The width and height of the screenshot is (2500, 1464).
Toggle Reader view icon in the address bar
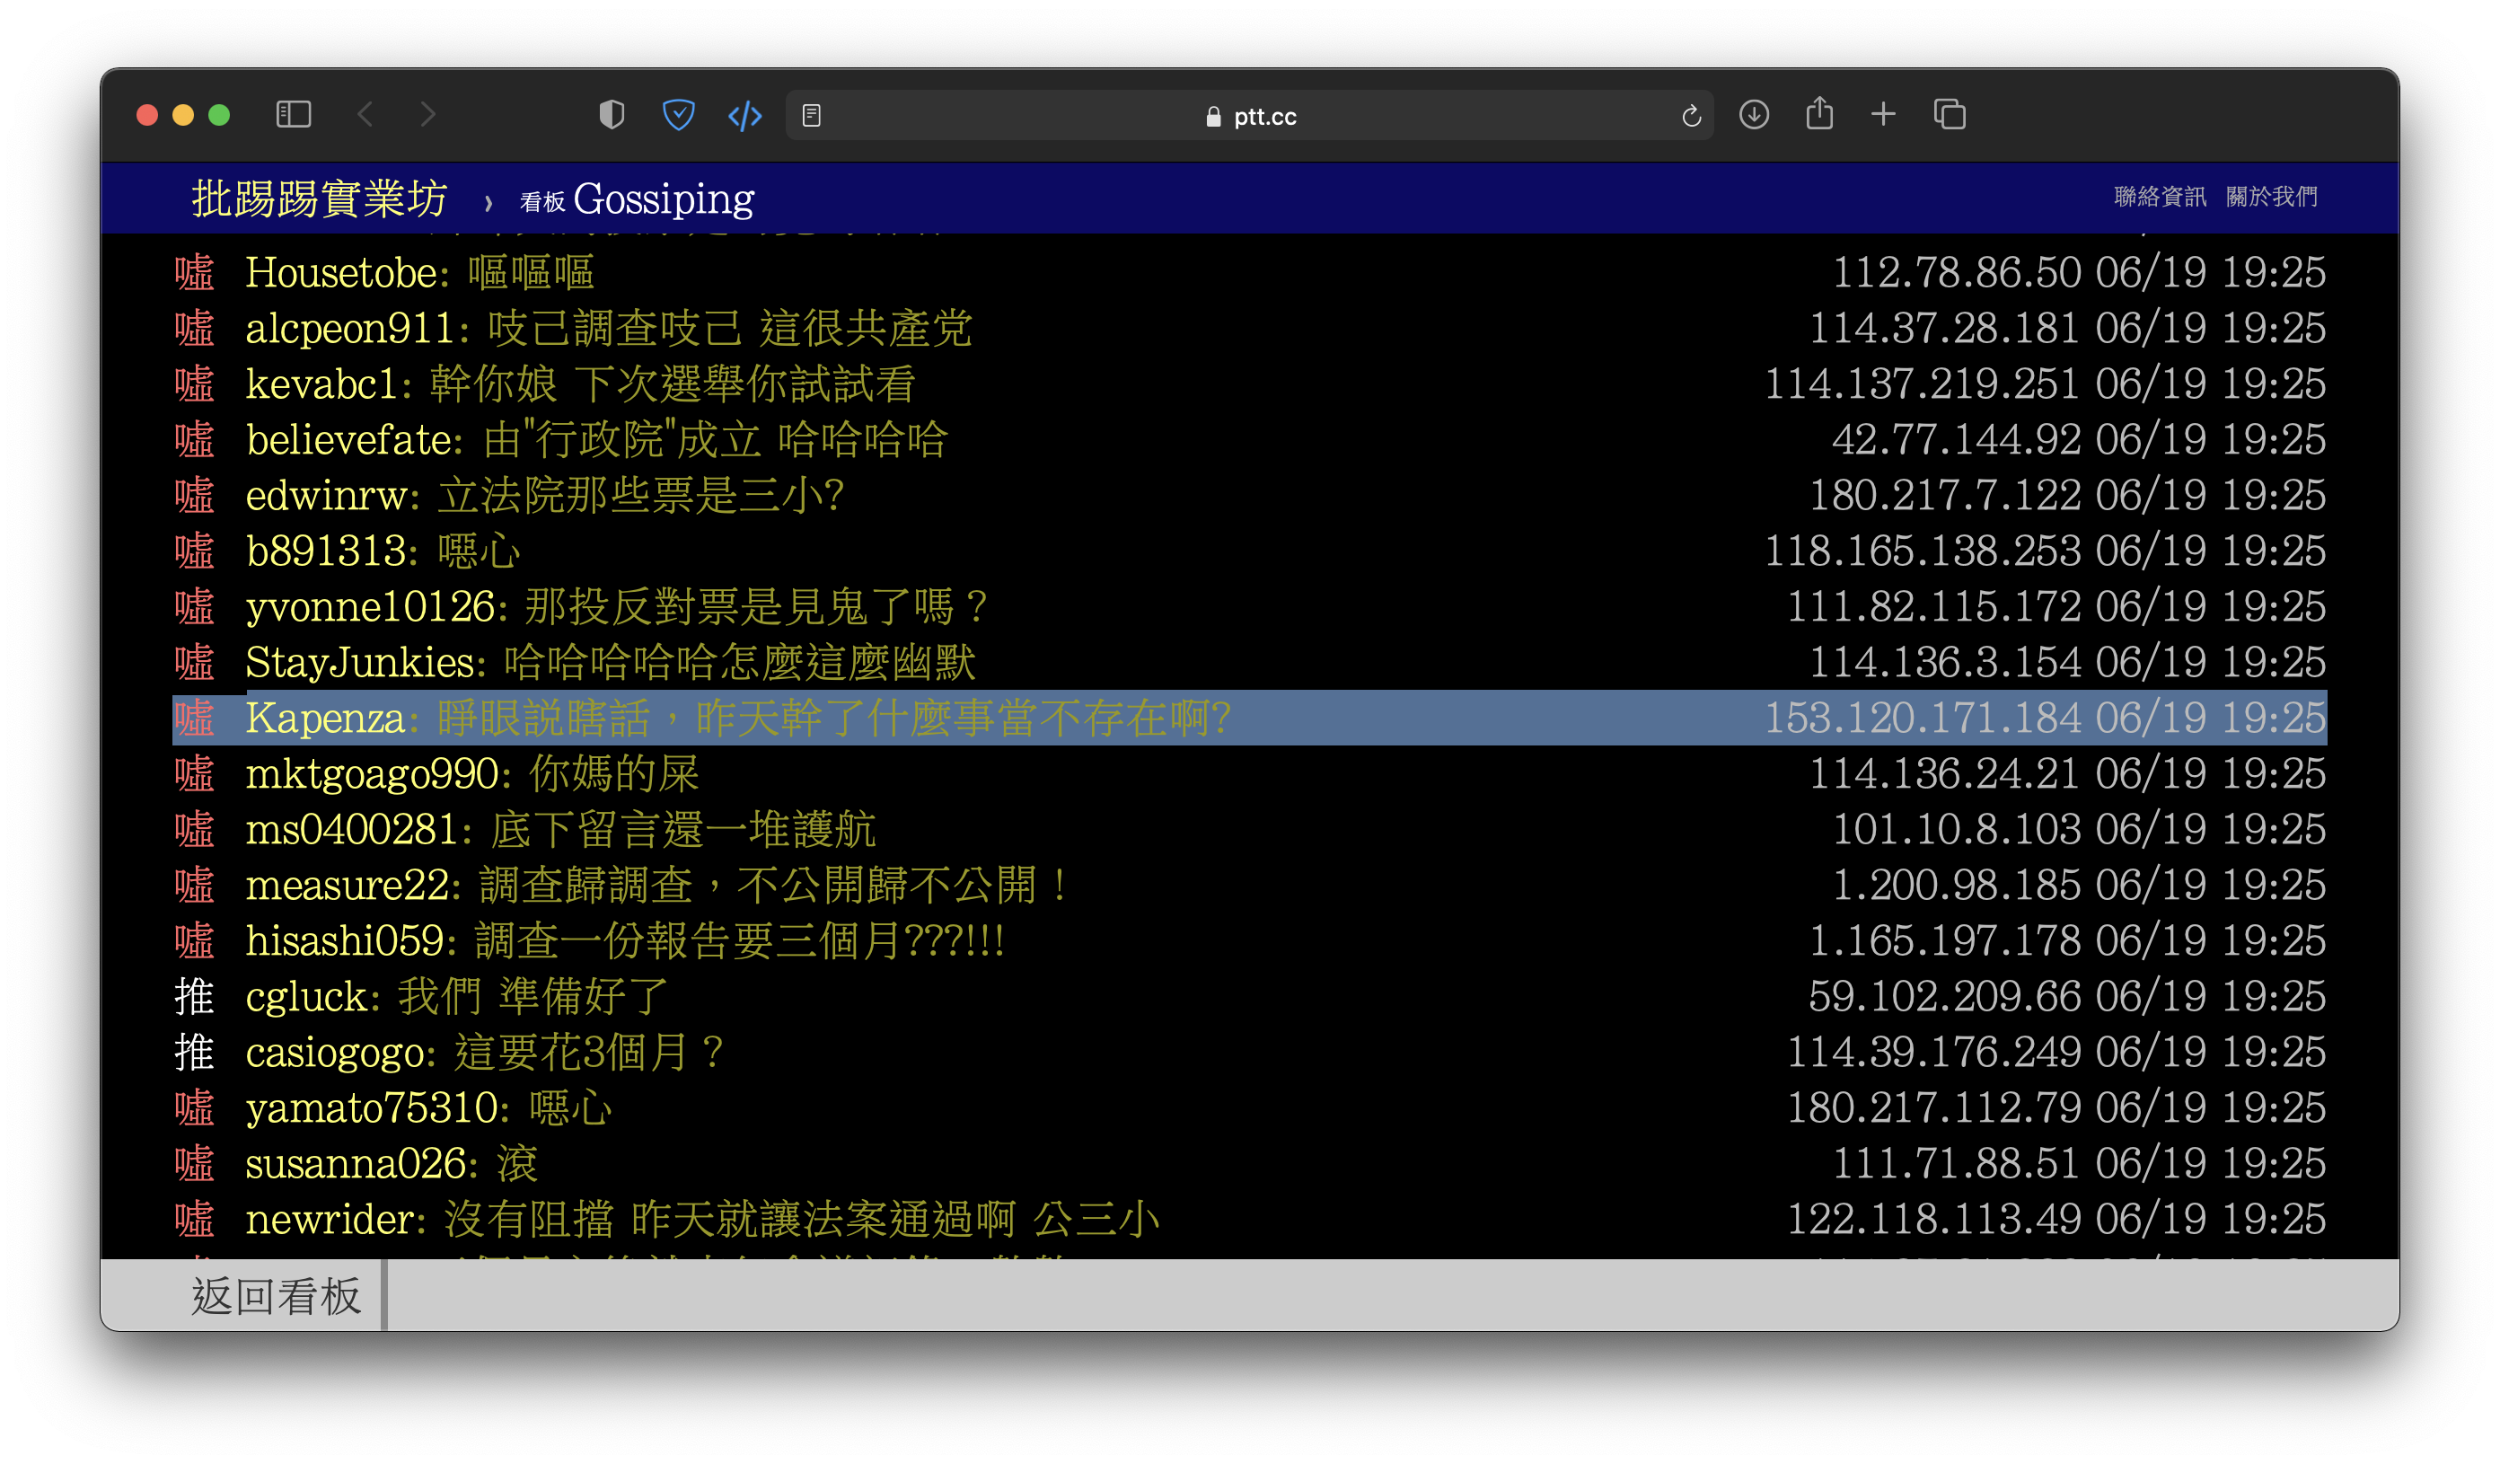click(x=812, y=116)
